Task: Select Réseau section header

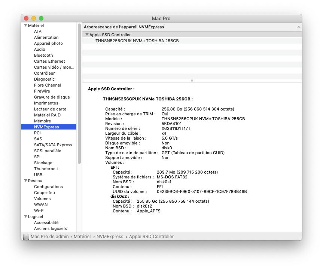Action: click(x=35, y=181)
